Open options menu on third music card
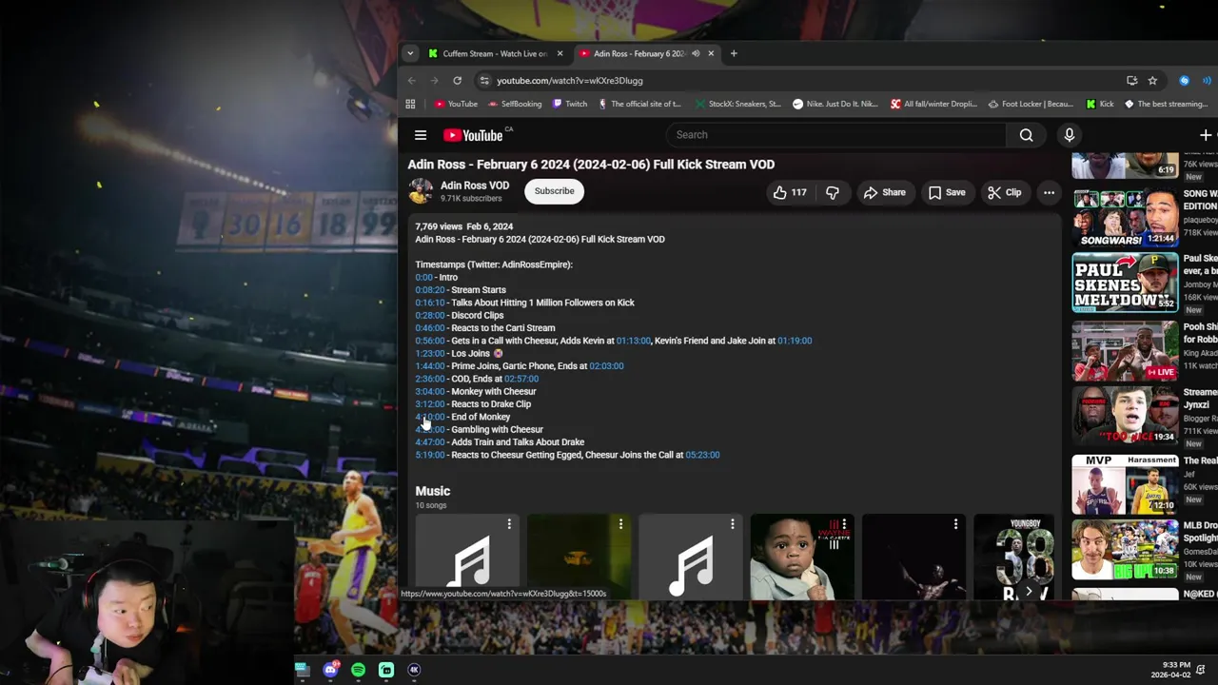 click(x=733, y=524)
